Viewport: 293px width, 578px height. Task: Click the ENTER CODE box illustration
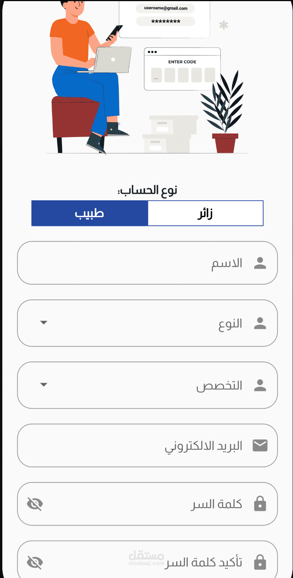tap(182, 69)
